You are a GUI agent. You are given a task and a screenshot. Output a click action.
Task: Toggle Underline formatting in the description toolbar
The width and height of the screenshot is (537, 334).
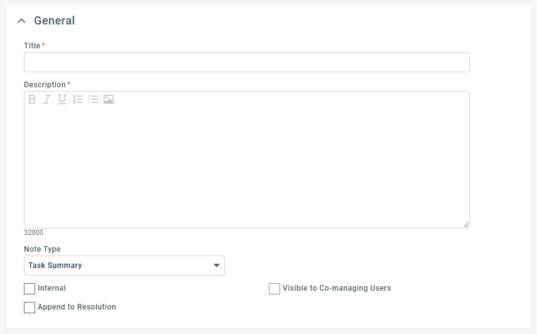(x=62, y=99)
